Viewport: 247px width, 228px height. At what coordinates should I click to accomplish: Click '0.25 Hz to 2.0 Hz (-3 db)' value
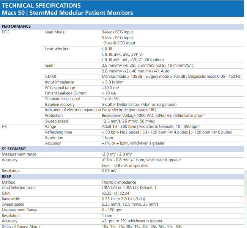pyautogui.click(x=123, y=199)
